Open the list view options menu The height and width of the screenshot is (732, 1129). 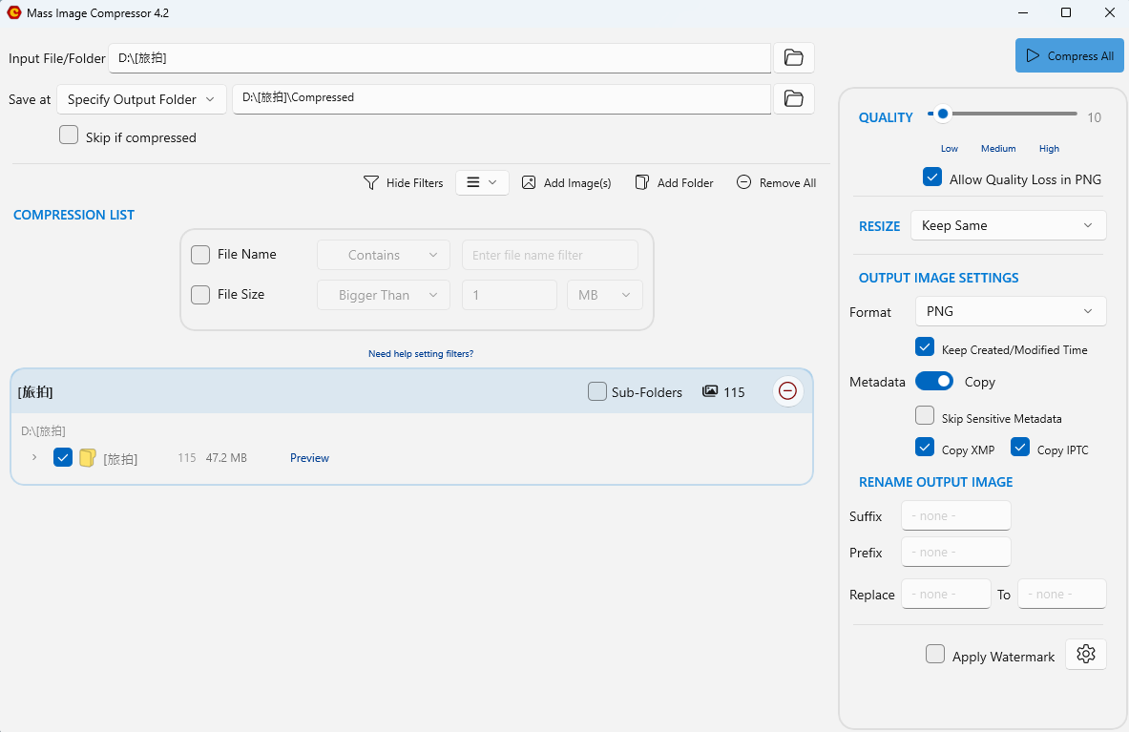pyautogui.click(x=482, y=182)
